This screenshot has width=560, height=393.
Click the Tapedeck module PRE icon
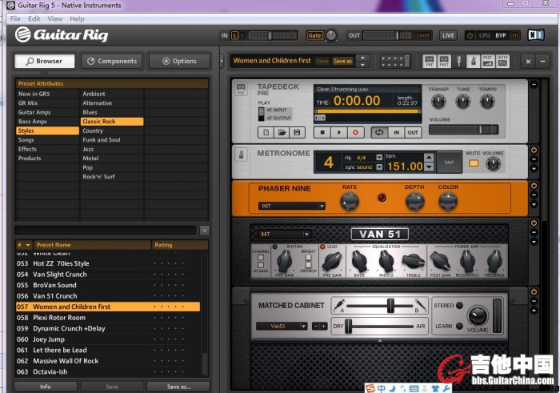click(x=241, y=89)
